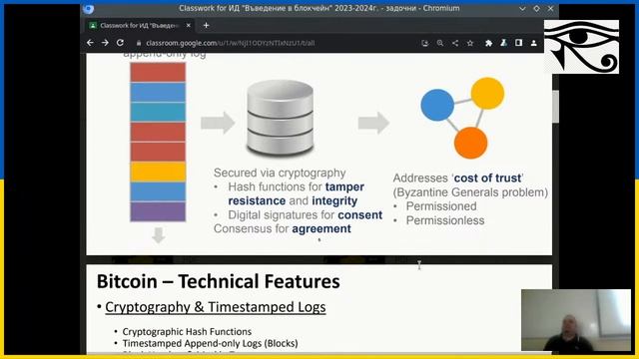Go back to the previous page
639x359 pixels.
coord(90,43)
